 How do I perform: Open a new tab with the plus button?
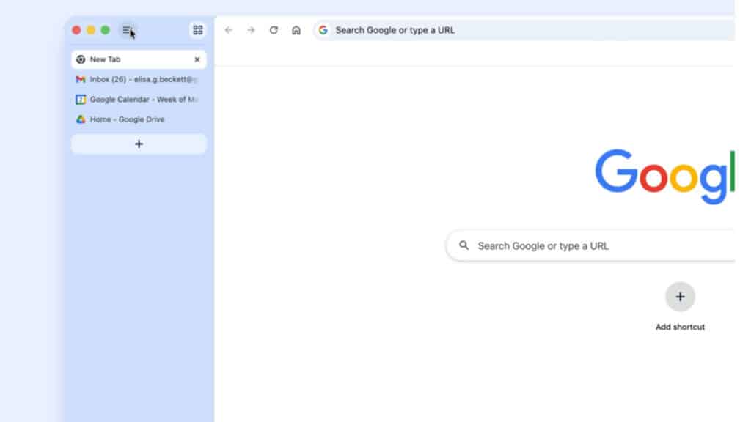(x=138, y=144)
